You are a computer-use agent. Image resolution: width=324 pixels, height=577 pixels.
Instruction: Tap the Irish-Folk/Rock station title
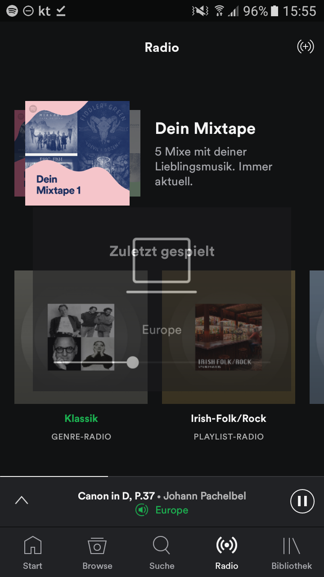229,418
